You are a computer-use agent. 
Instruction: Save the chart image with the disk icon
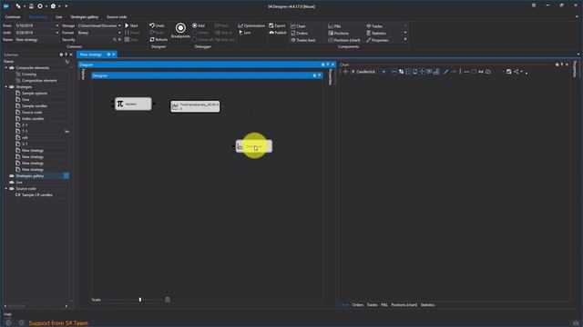[x=508, y=72]
